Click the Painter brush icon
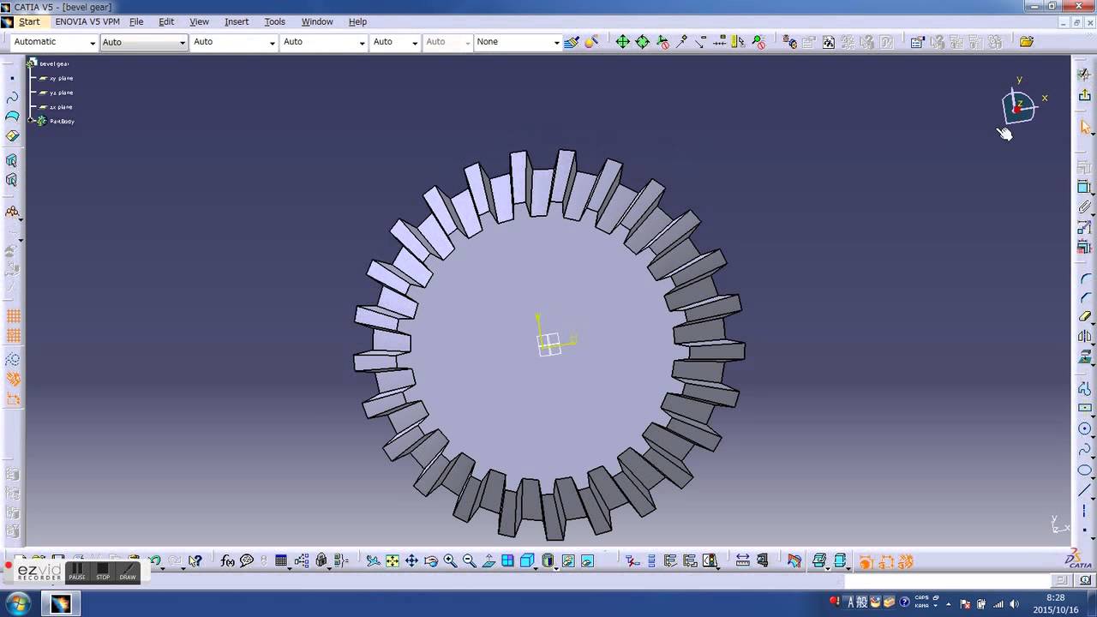The image size is (1097, 617). click(572, 42)
